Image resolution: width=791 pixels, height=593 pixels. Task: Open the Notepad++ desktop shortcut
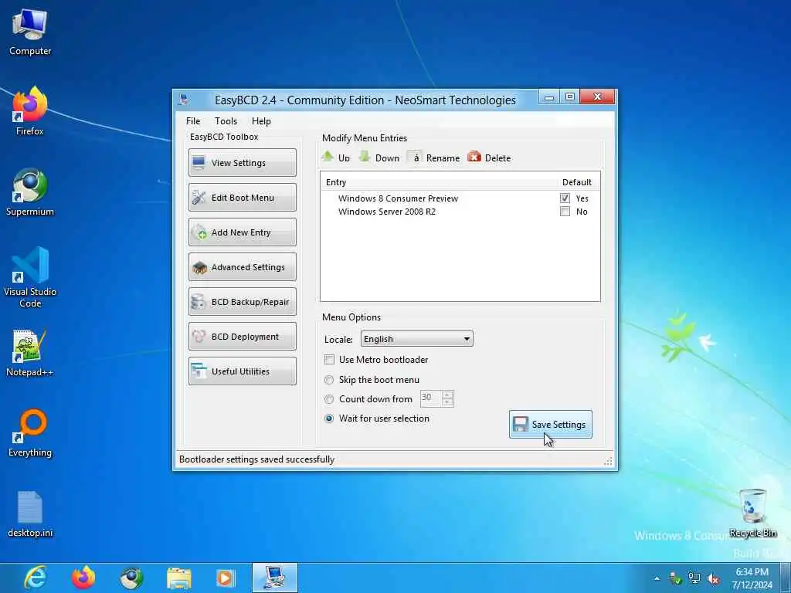pyautogui.click(x=30, y=353)
